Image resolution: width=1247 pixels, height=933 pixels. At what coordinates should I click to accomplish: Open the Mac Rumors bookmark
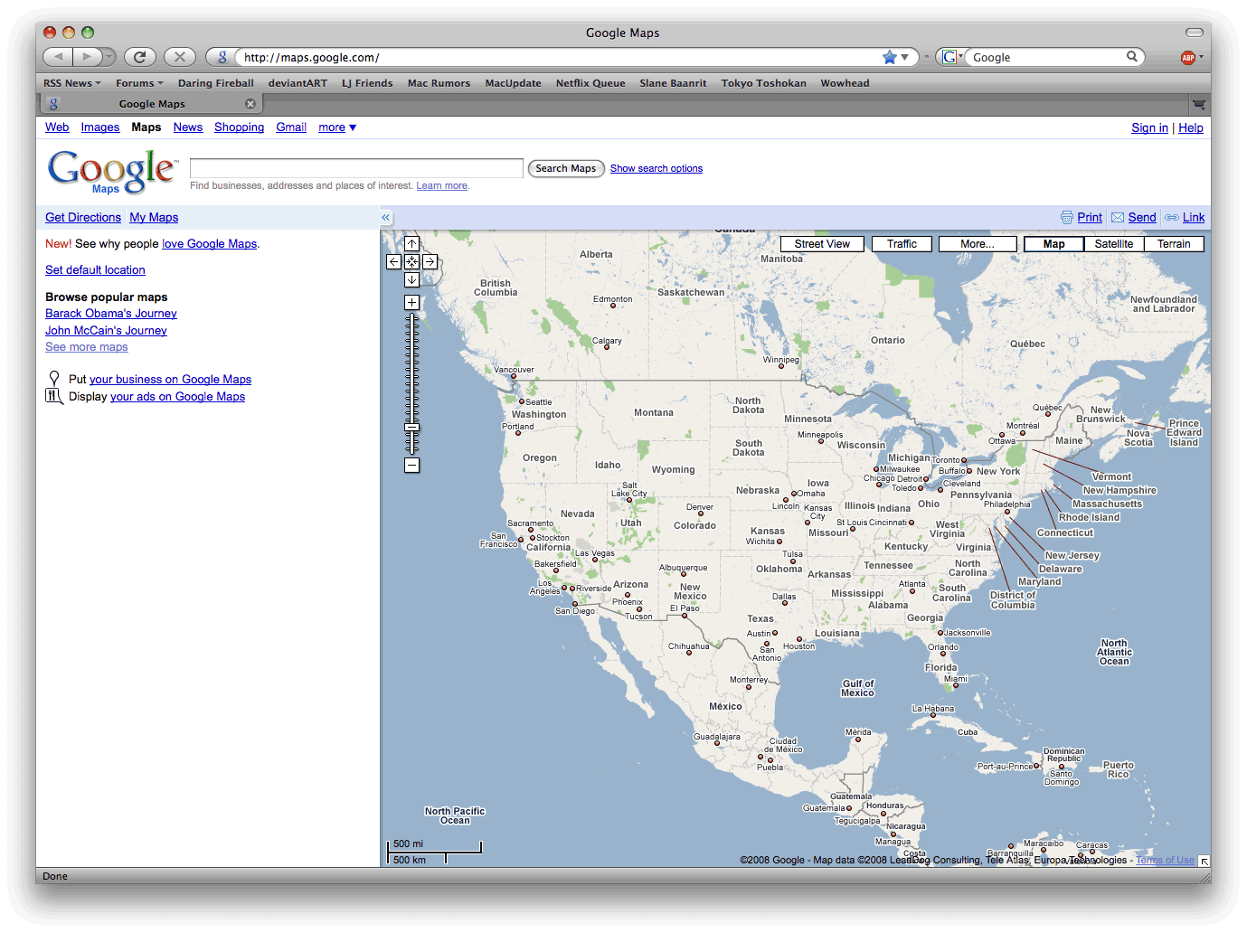click(439, 83)
